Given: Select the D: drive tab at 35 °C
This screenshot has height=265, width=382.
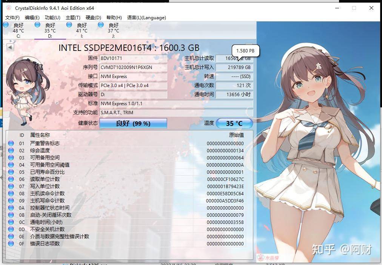Looking at the screenshot, I should [50, 31].
